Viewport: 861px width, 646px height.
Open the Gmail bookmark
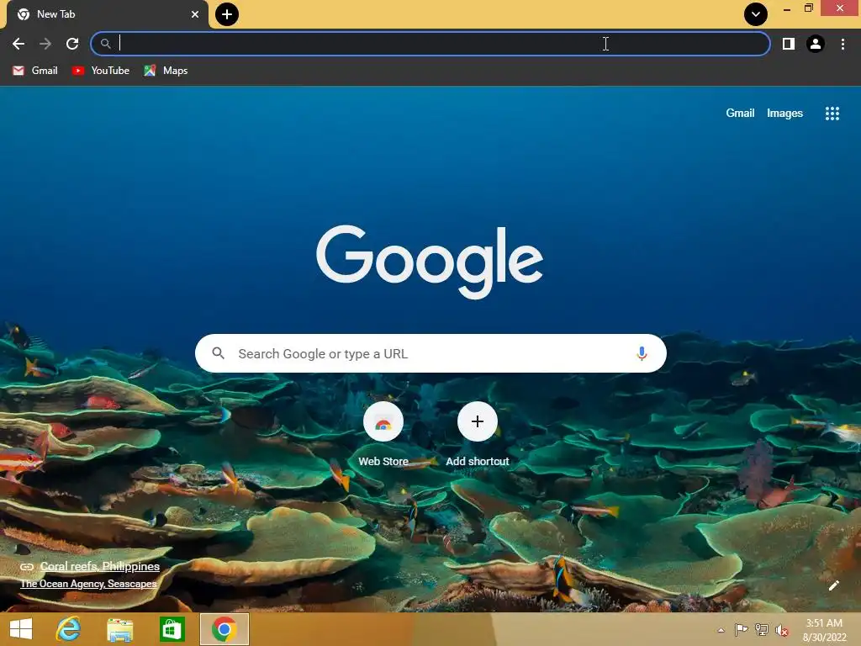point(35,71)
